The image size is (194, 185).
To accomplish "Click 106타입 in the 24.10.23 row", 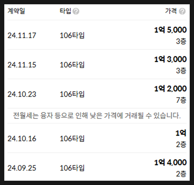I will tap(72, 94).
